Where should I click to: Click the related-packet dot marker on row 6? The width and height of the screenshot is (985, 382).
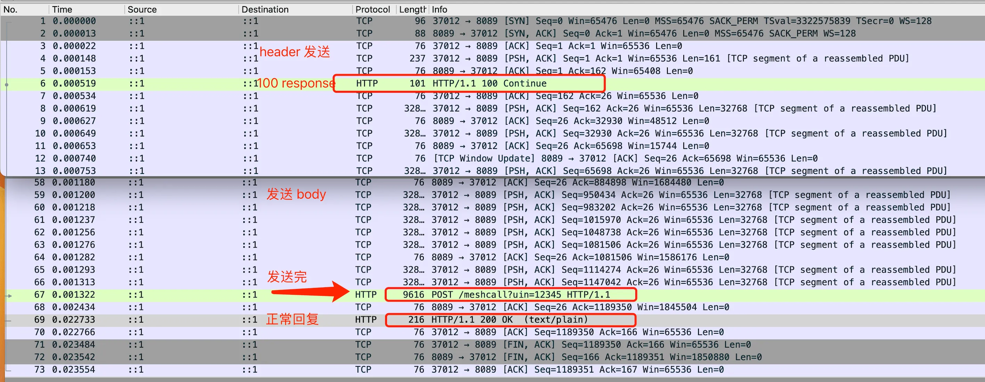coord(7,84)
